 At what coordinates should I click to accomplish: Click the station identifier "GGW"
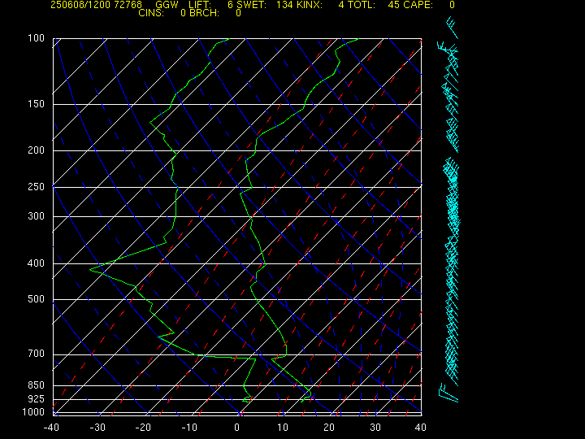pos(167,5)
